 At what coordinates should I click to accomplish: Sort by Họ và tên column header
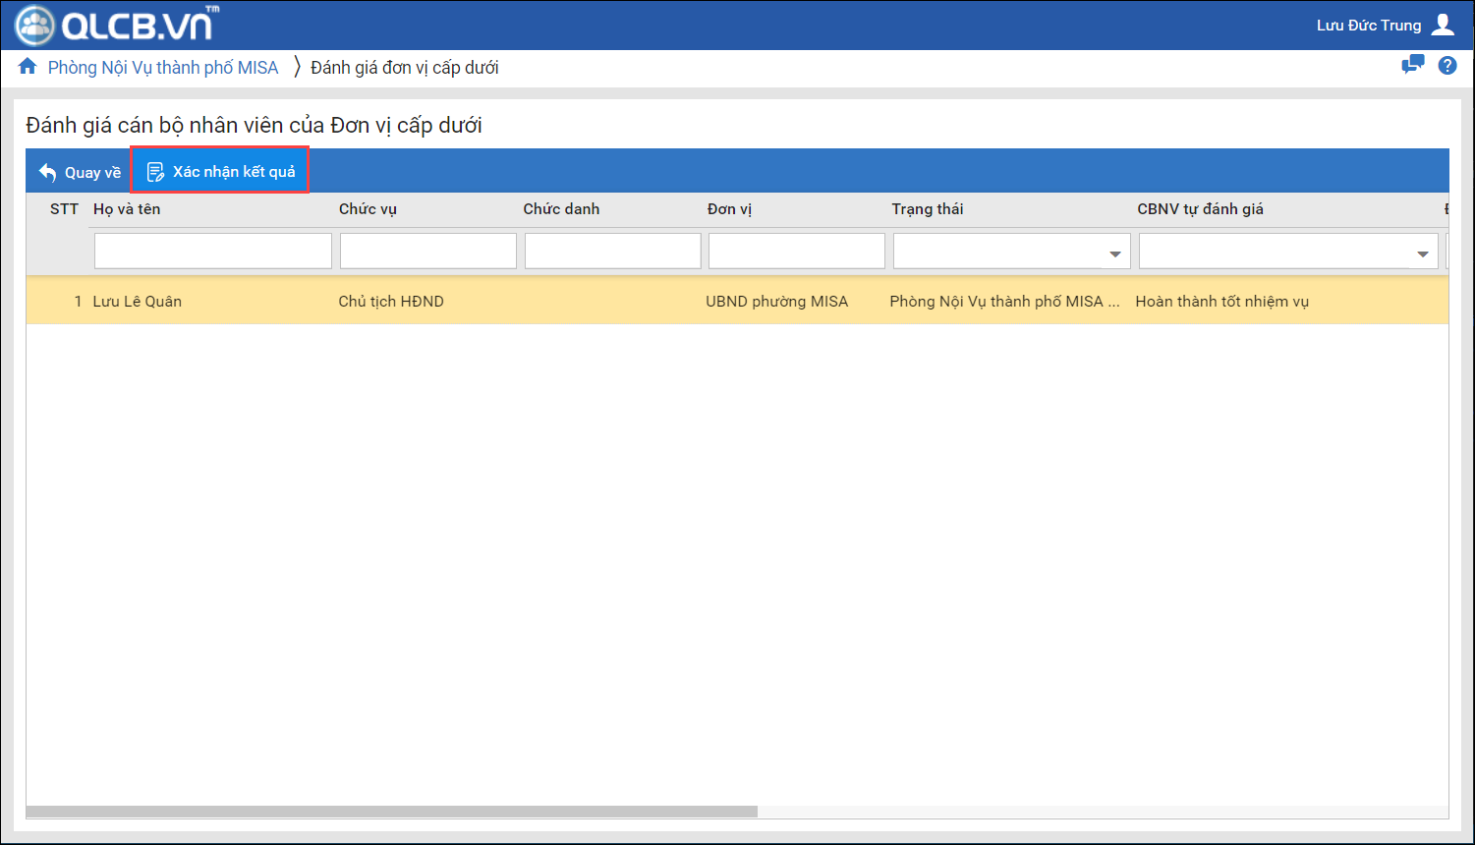click(127, 209)
